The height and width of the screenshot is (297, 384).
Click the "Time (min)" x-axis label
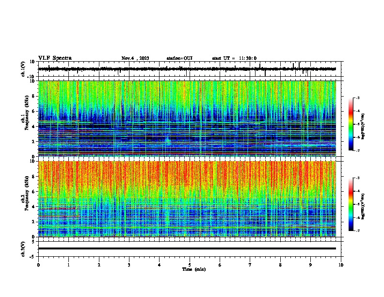[194, 269]
